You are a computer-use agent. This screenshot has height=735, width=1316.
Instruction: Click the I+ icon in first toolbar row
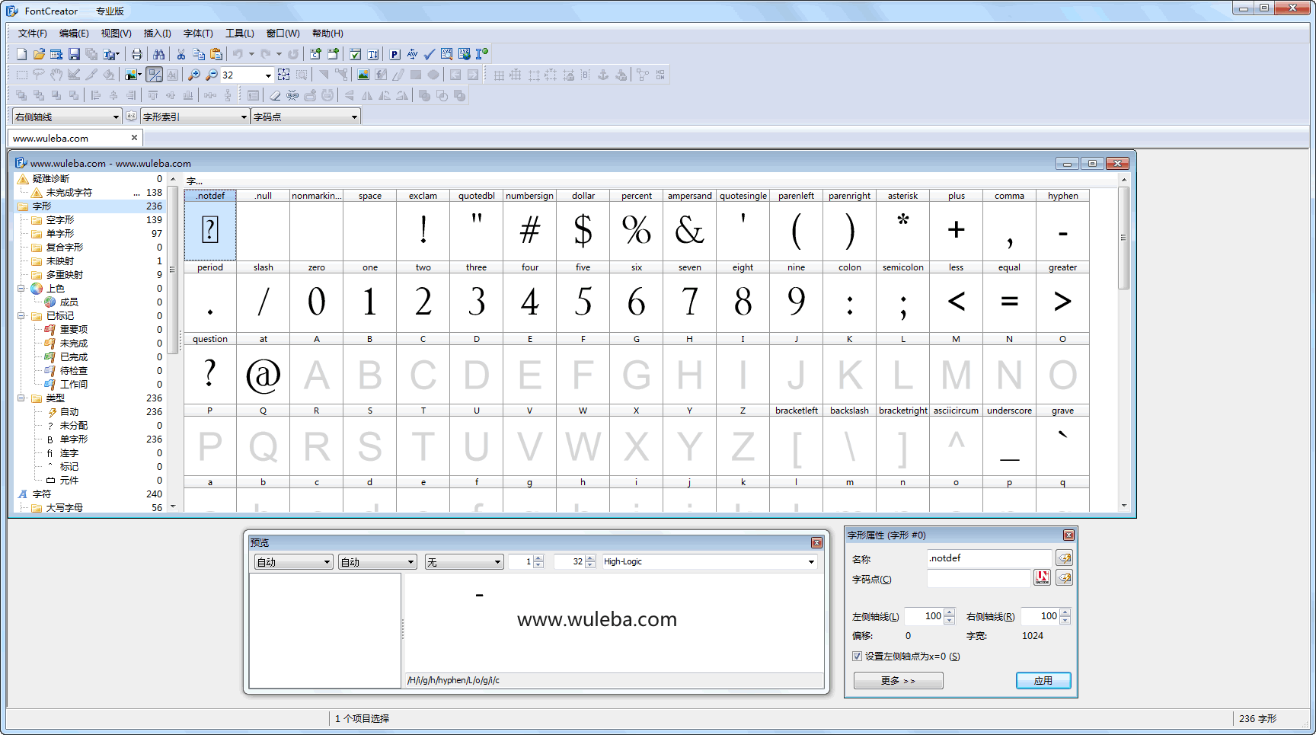pos(482,54)
